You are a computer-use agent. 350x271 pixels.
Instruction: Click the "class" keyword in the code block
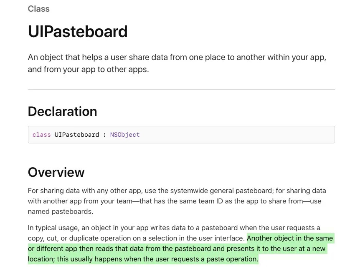point(41,135)
